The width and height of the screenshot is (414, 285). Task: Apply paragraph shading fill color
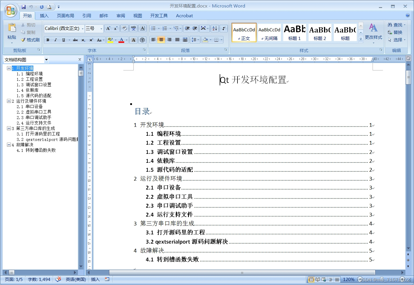click(x=205, y=40)
